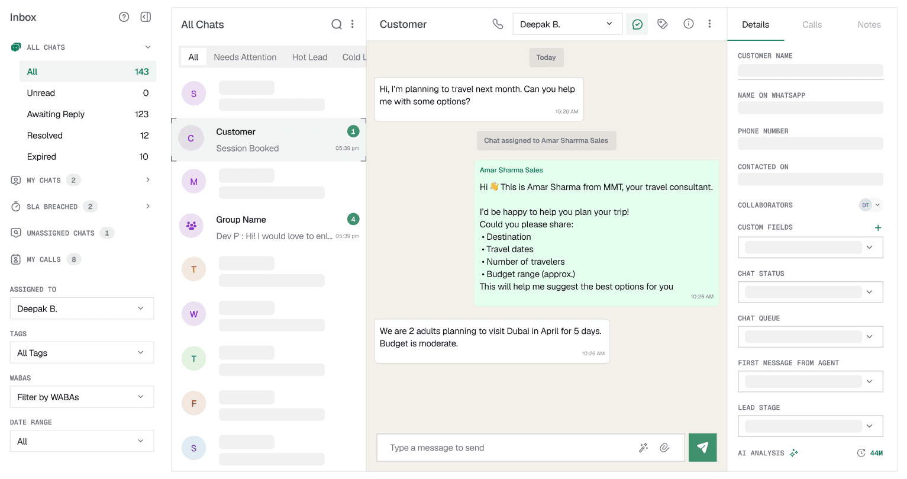Send message with green paper plane button
The image size is (907, 479).
point(702,448)
